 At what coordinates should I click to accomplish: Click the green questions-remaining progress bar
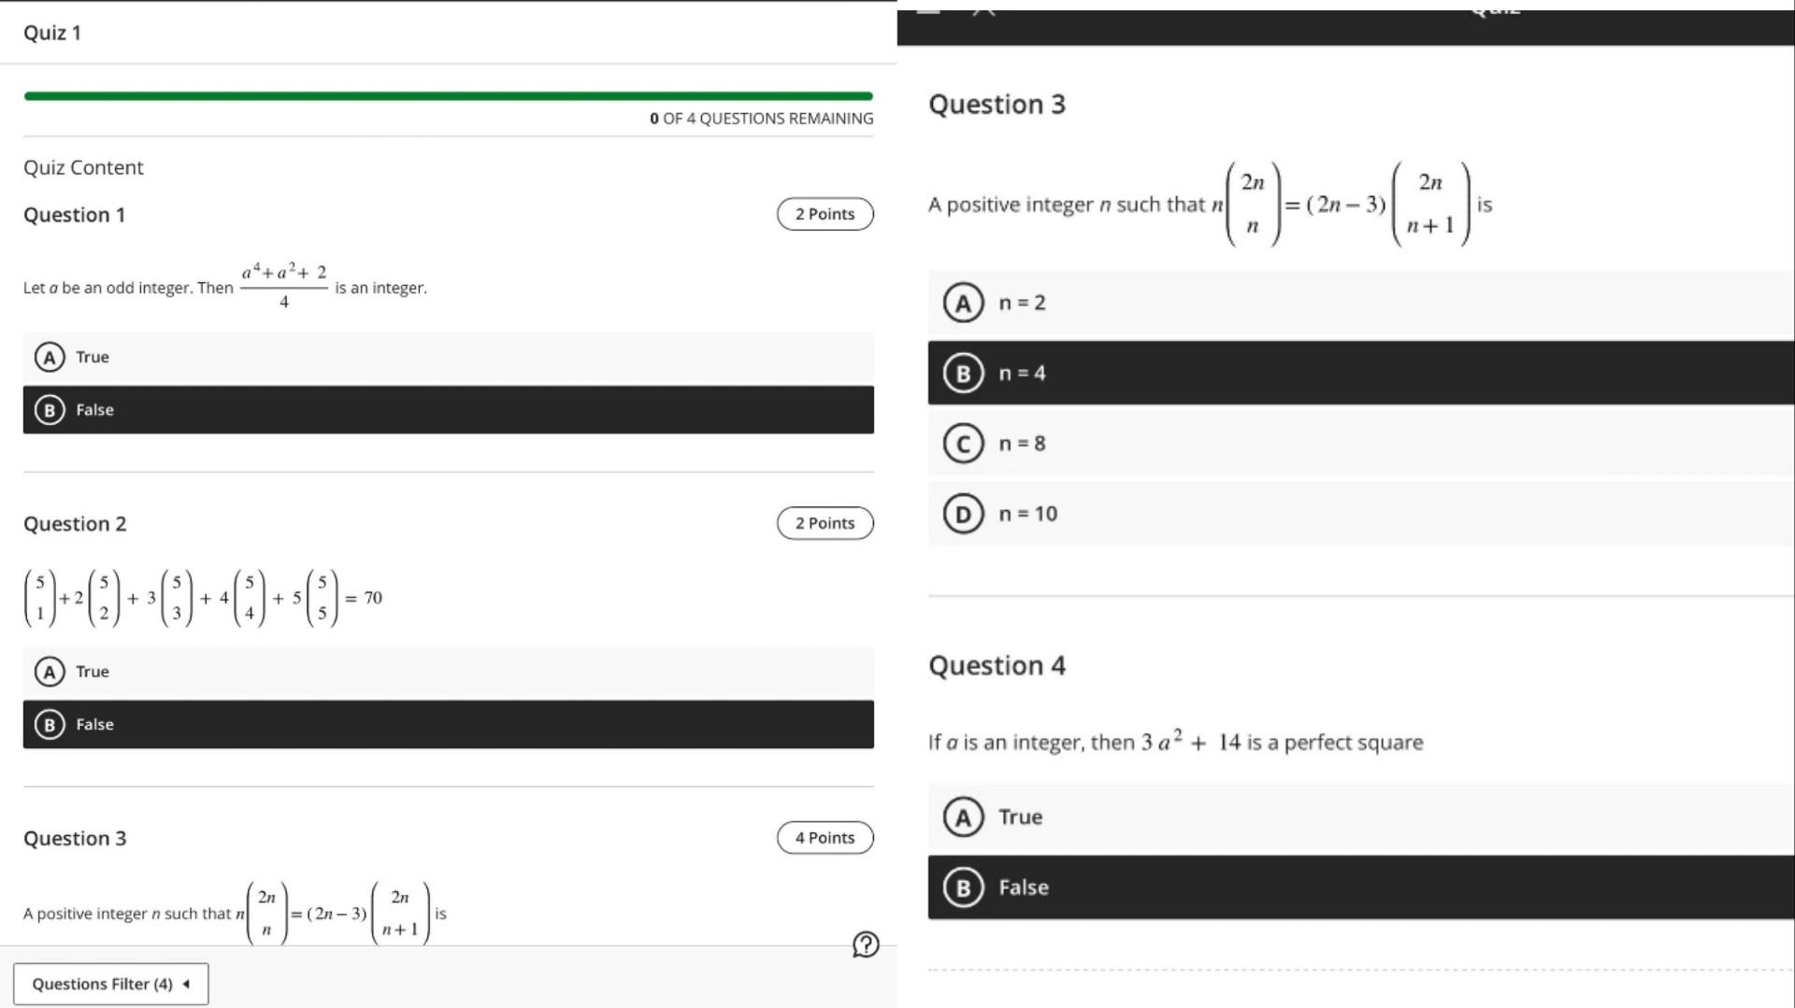tap(449, 95)
